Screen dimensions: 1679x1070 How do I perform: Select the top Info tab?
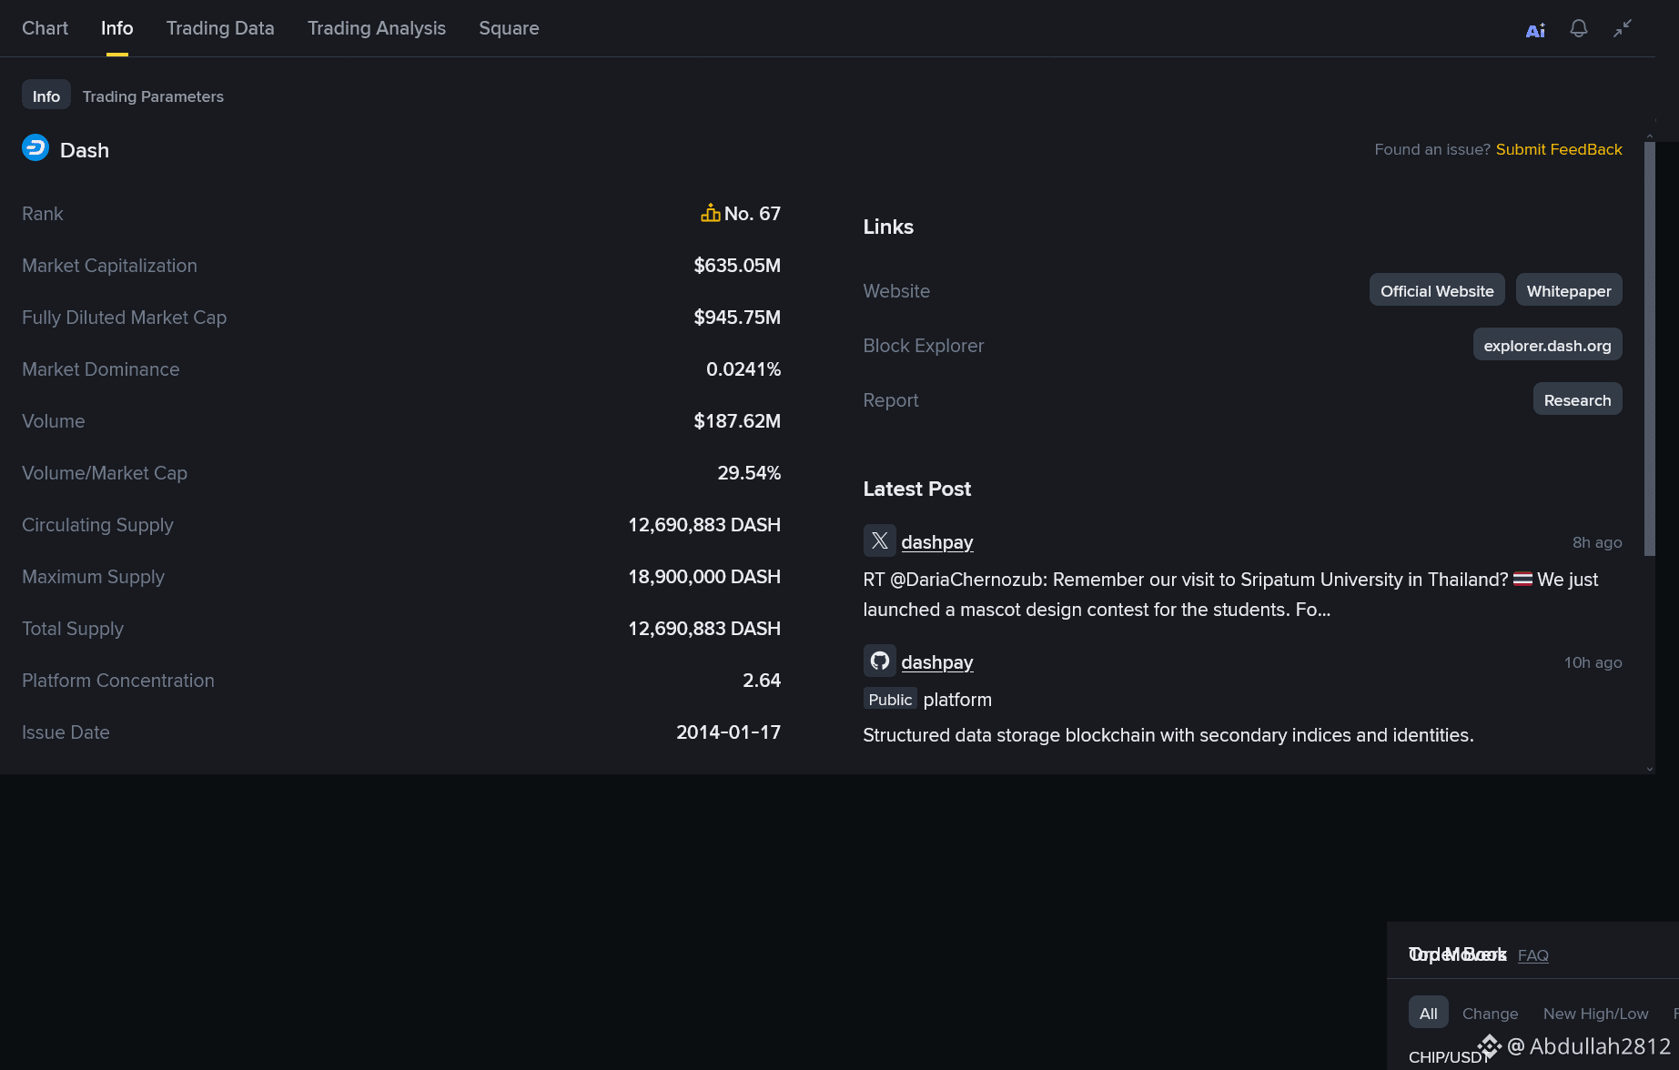click(x=116, y=28)
